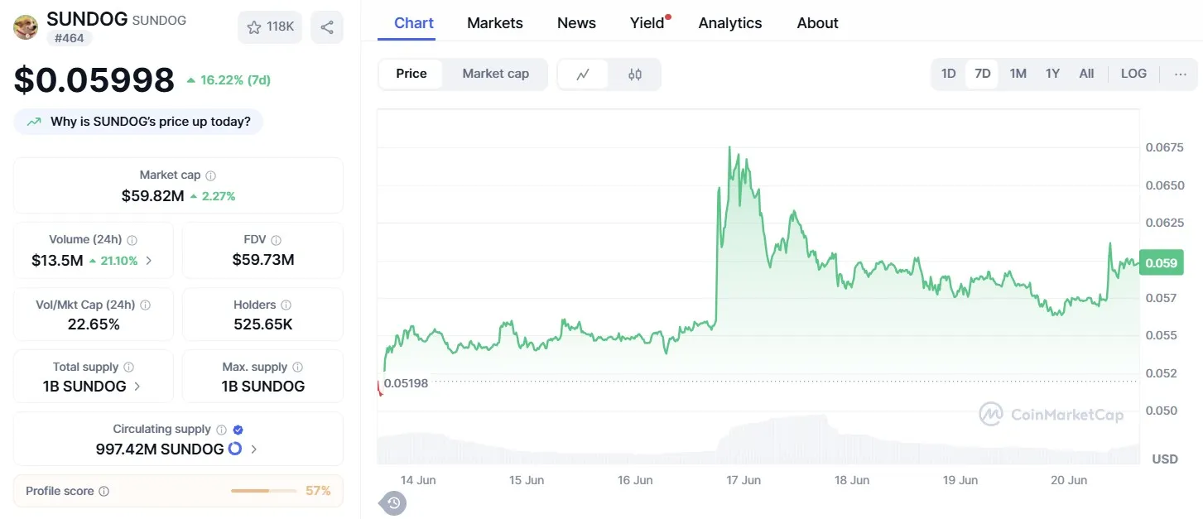
Task: Click the 0.059 current price label on chart
Action: (1161, 263)
